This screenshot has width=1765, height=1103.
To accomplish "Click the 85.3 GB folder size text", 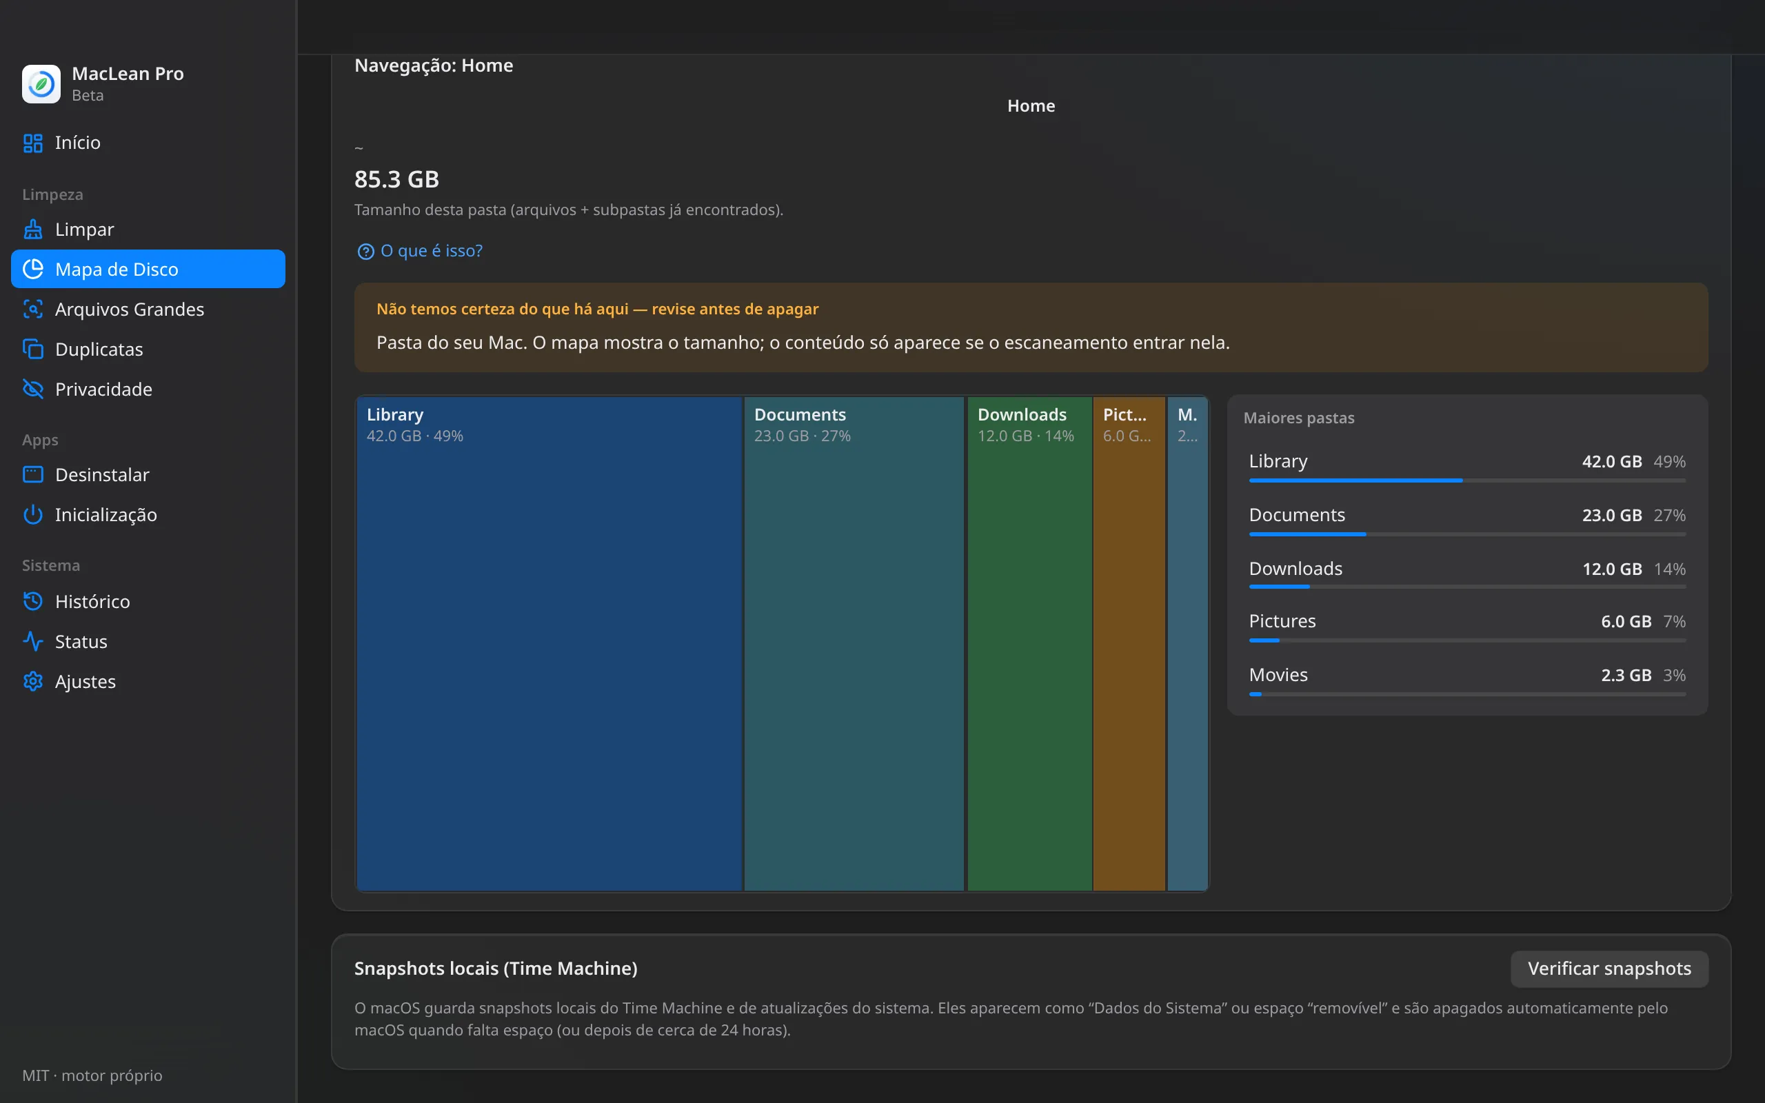I will click(396, 179).
